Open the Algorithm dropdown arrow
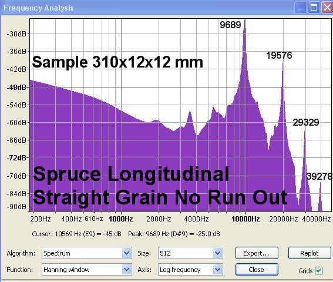The height and width of the screenshot is (282, 333). click(x=127, y=253)
